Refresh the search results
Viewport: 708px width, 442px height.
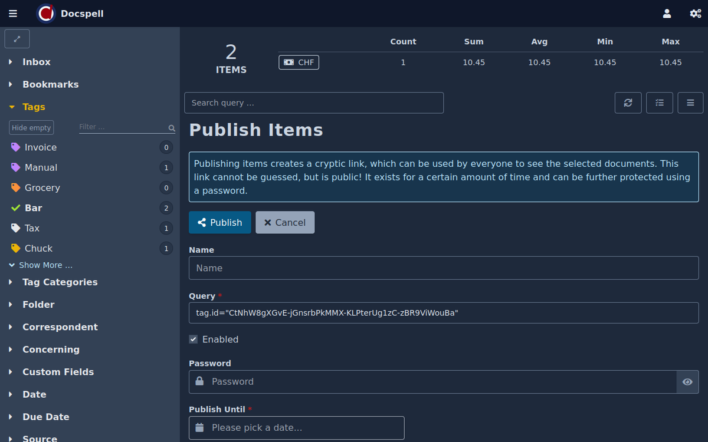click(x=628, y=103)
